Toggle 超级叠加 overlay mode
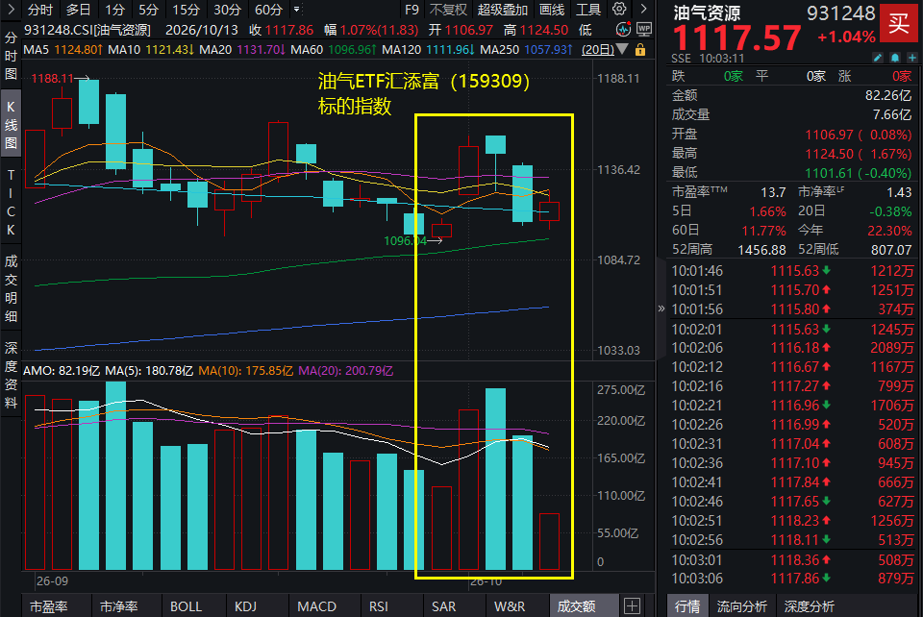The image size is (923, 617). [x=502, y=10]
